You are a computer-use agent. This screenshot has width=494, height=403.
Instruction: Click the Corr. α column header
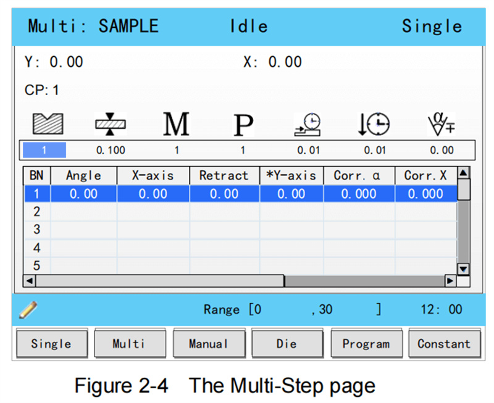coord(359,176)
